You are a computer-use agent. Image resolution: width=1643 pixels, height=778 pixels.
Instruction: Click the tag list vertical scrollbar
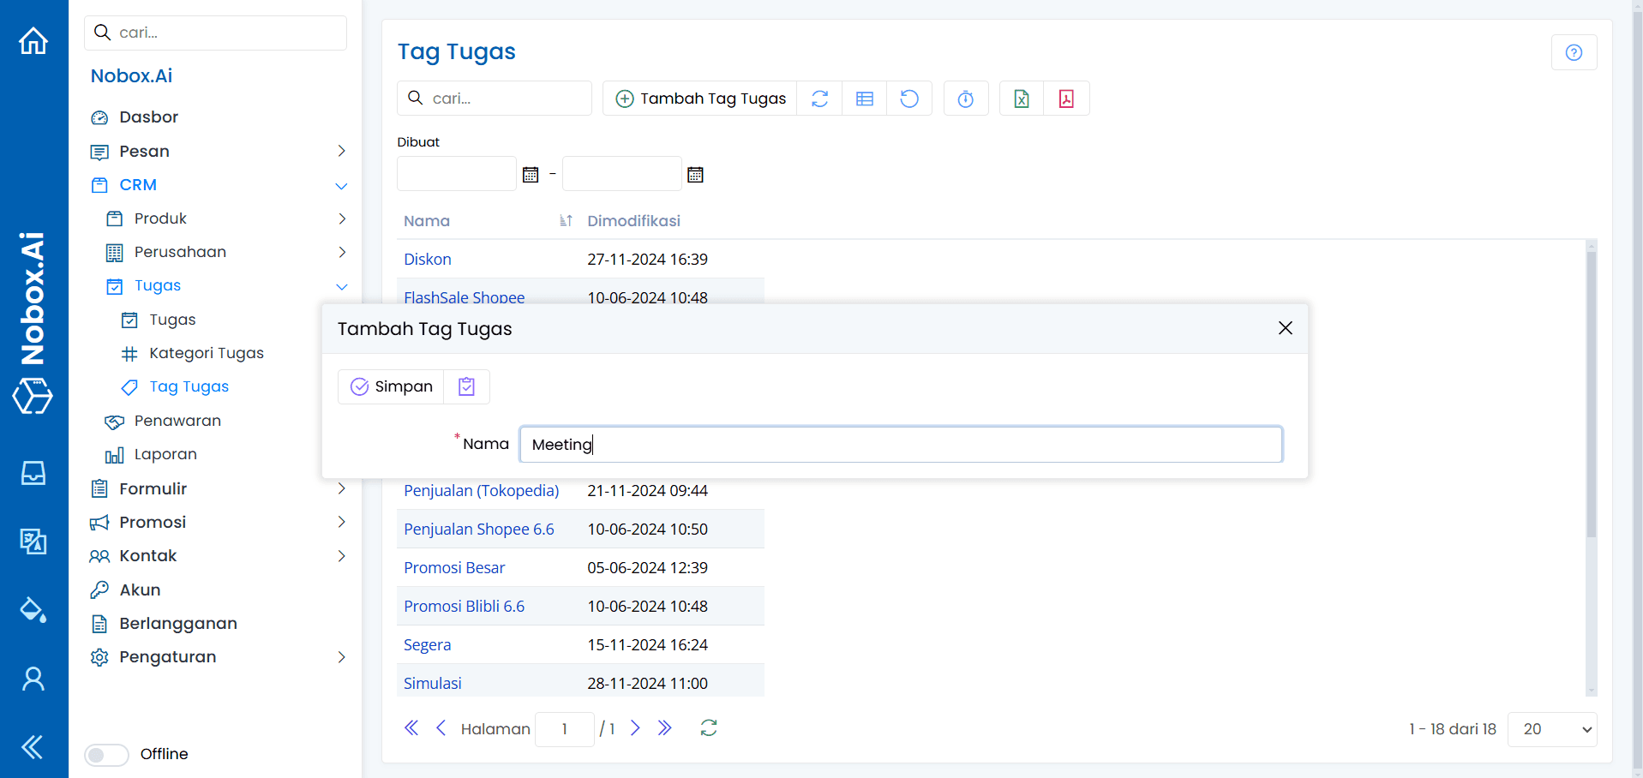[x=1591, y=394]
